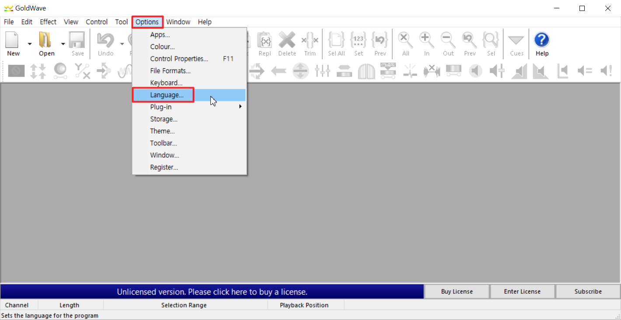Select Storage... menu entry

tap(189, 119)
